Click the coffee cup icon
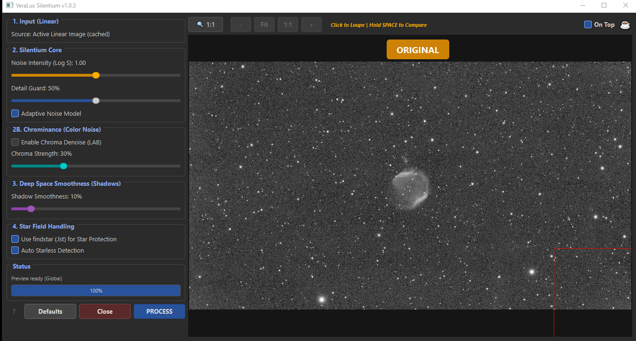This screenshot has width=636, height=341. [x=625, y=25]
